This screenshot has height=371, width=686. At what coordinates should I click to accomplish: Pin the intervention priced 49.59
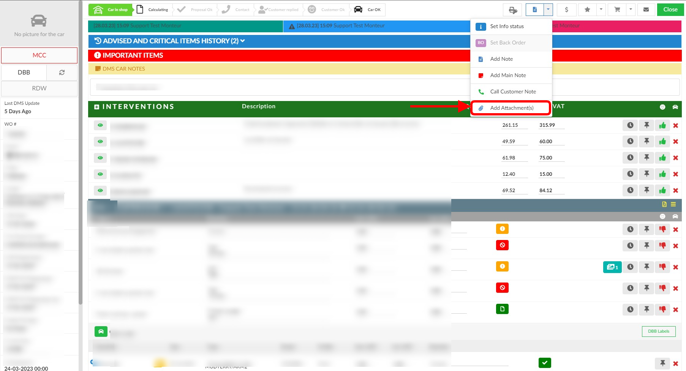click(646, 141)
